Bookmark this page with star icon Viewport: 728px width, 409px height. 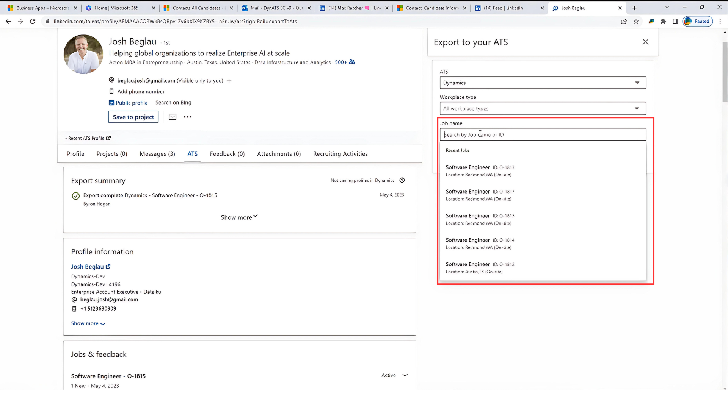pyautogui.click(x=636, y=22)
